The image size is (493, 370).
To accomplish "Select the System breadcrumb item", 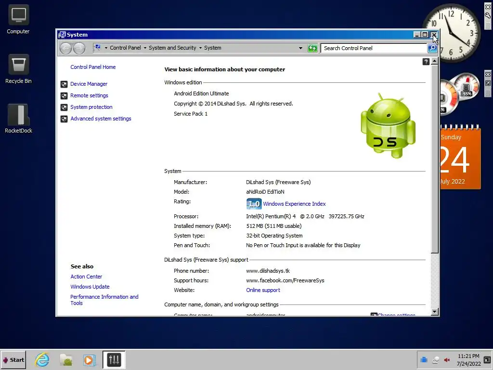I will click(x=212, y=48).
